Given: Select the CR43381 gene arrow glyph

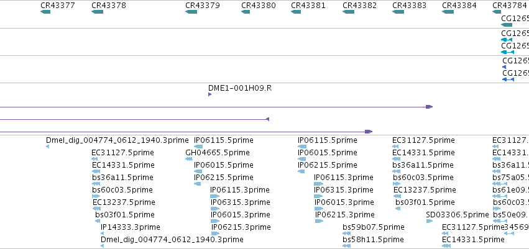Looking at the screenshot, I should tap(296, 12).
